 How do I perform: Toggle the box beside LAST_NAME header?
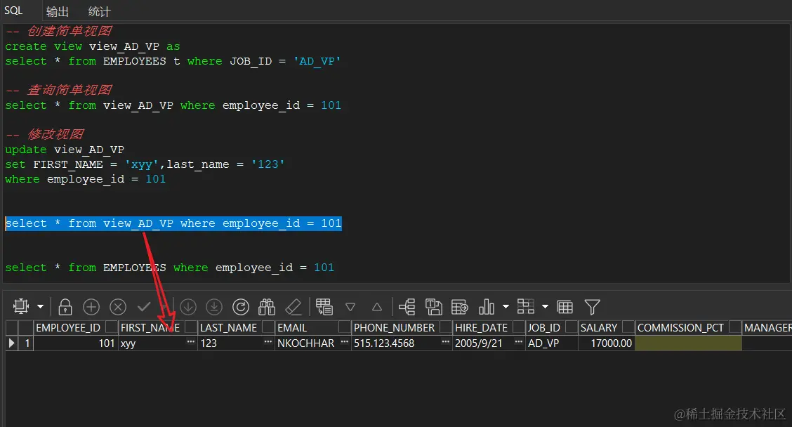(268, 327)
